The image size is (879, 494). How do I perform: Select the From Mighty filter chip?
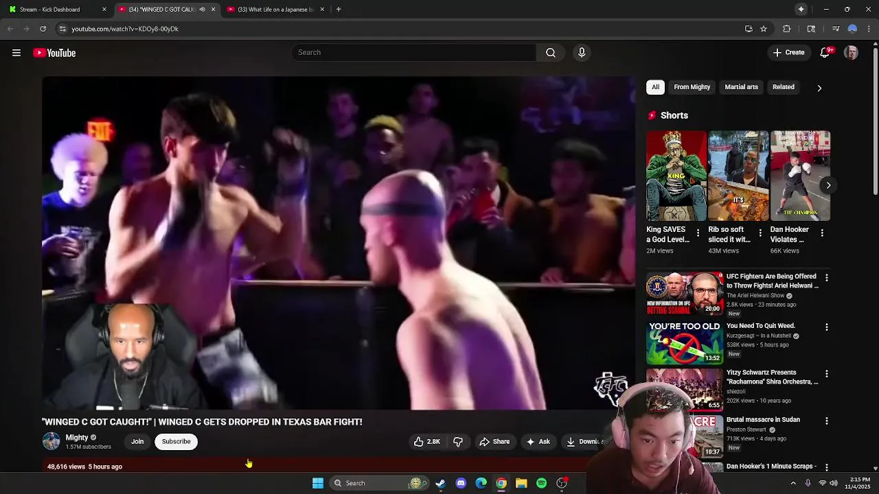[x=692, y=87]
